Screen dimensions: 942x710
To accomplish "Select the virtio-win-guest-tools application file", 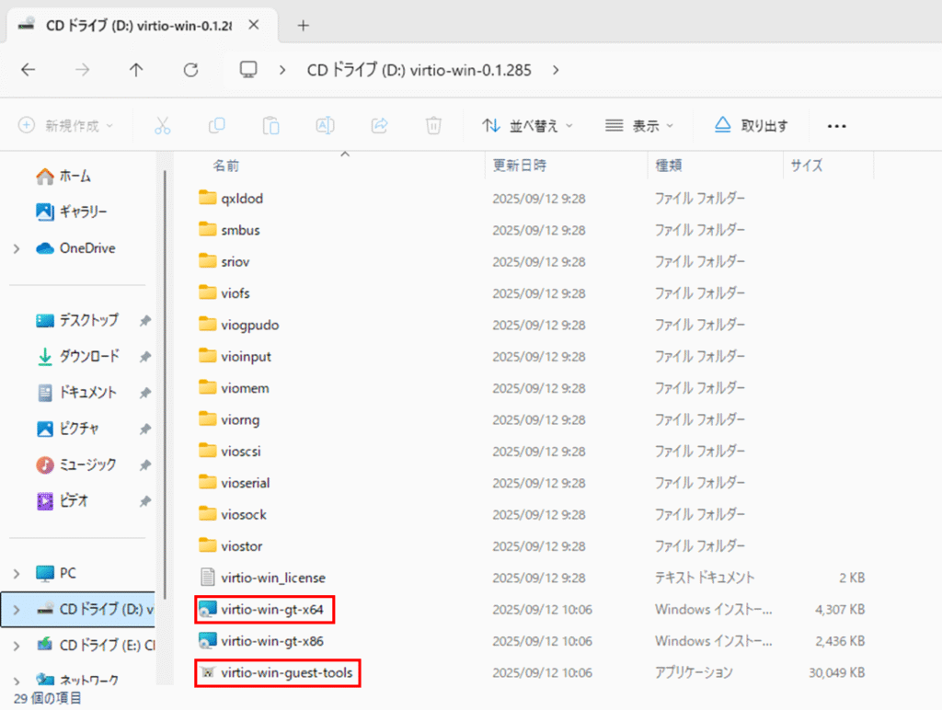I will pyautogui.click(x=287, y=673).
